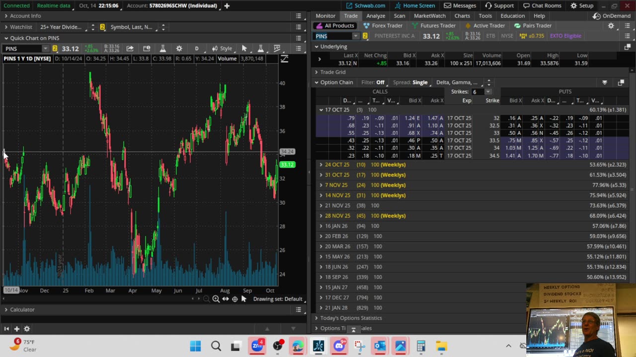This screenshot has width=636, height=357.
Task: Click the 1.24 call bid for strike 32
Action: click(409, 118)
